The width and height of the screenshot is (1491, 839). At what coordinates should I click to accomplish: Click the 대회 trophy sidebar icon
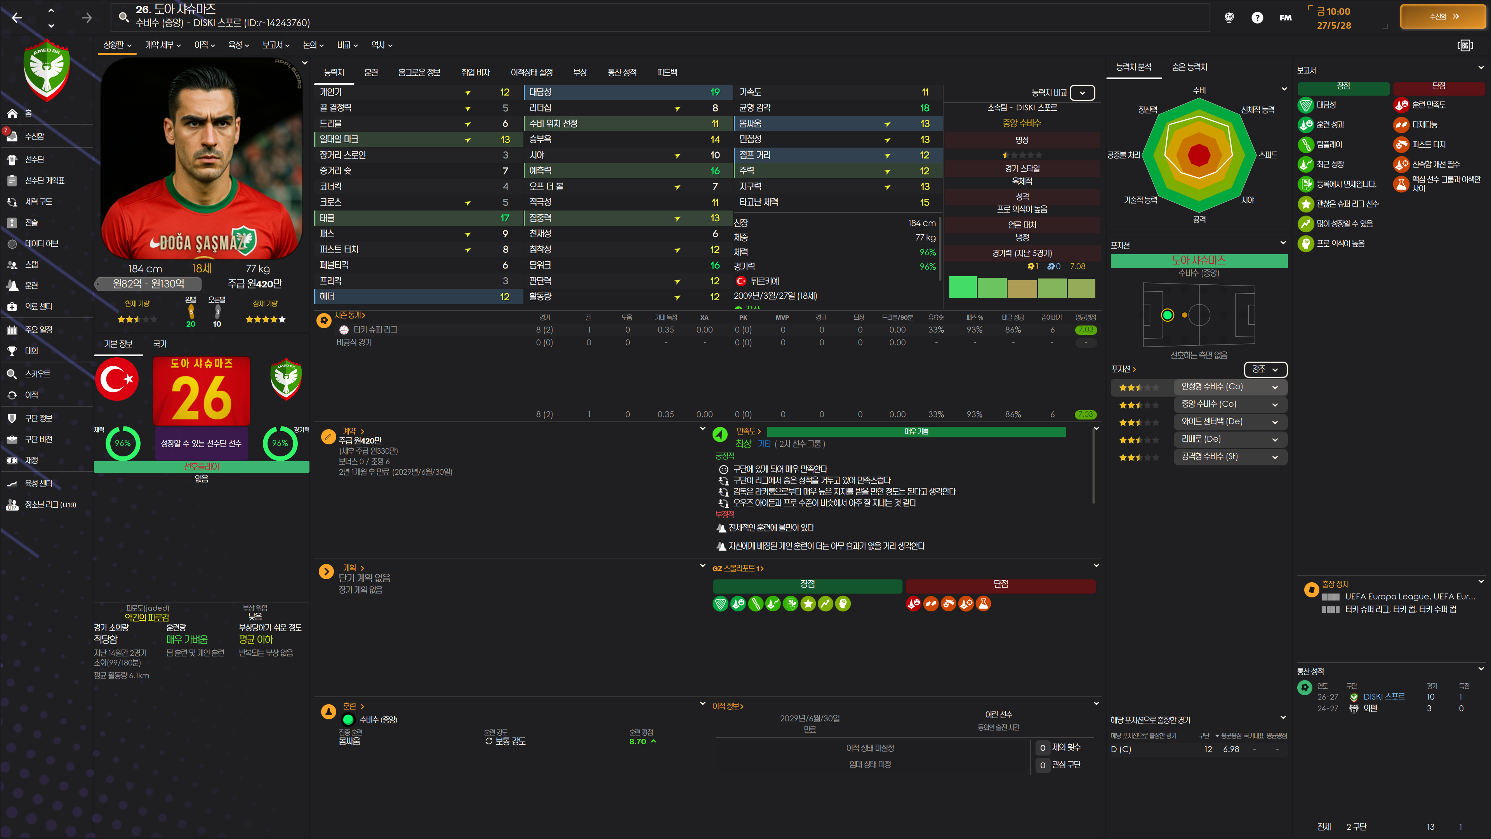[12, 351]
